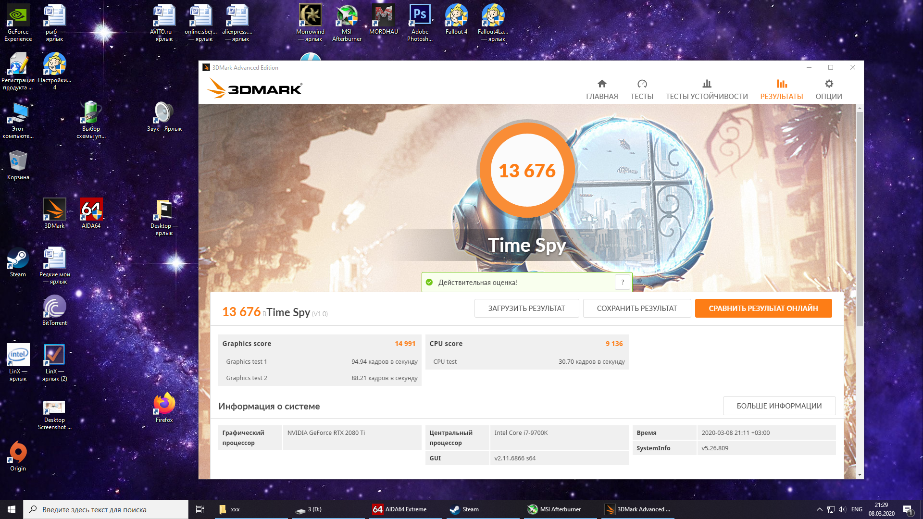Click the 3DMark logo

pyautogui.click(x=255, y=89)
